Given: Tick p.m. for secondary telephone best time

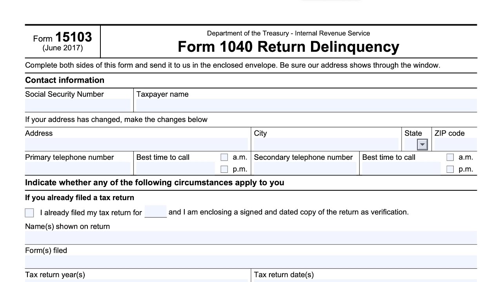Looking at the screenshot, I should tap(450, 169).
